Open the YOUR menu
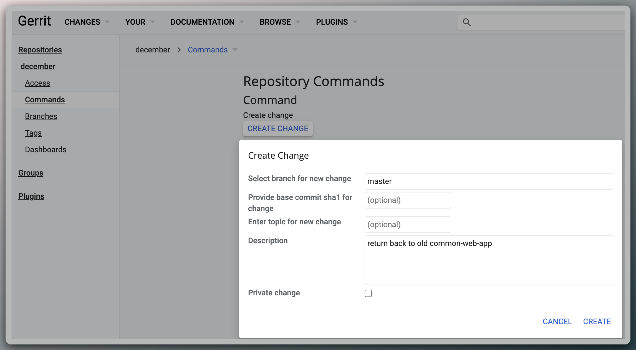 pyautogui.click(x=135, y=22)
